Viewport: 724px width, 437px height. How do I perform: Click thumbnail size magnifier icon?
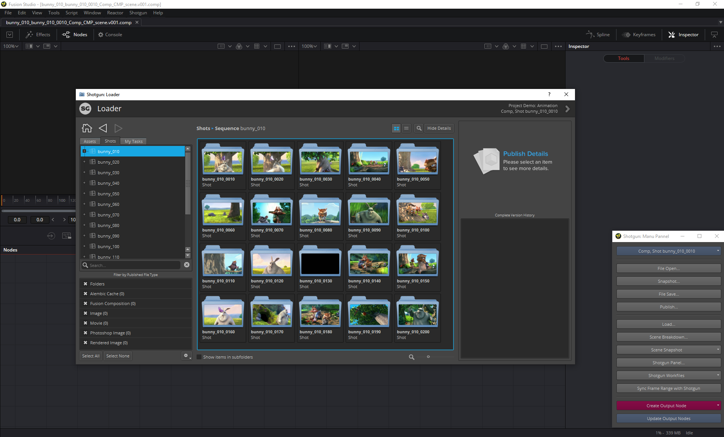point(412,357)
